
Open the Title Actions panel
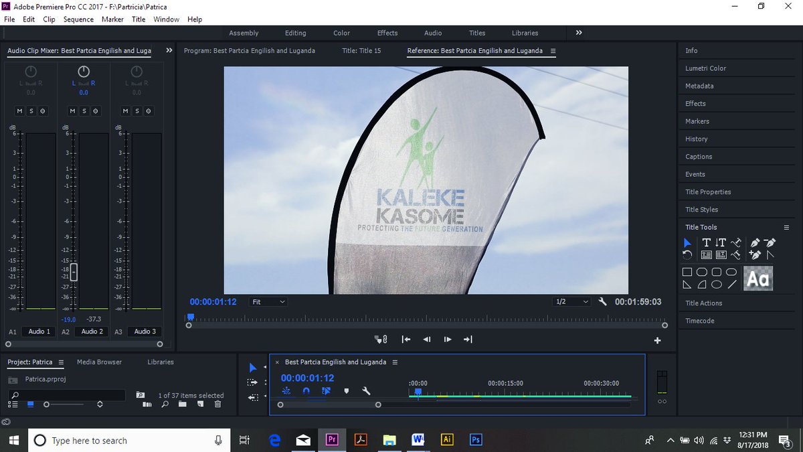(704, 303)
